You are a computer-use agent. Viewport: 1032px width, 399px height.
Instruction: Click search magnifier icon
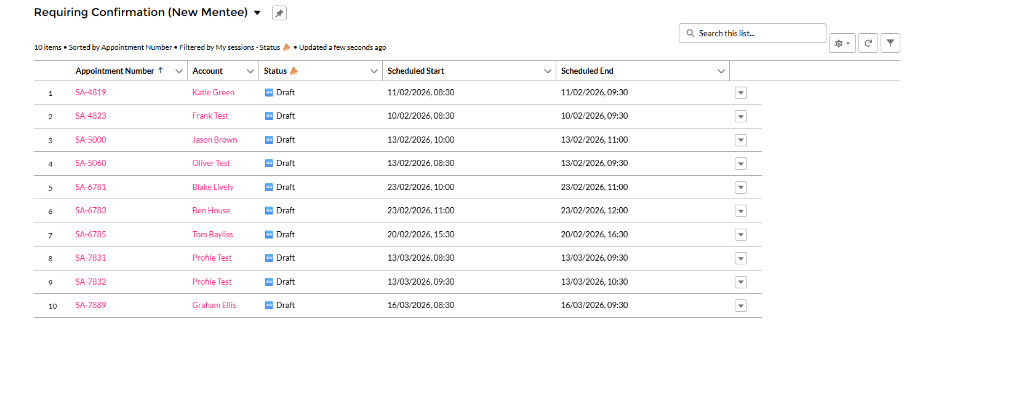click(x=690, y=33)
